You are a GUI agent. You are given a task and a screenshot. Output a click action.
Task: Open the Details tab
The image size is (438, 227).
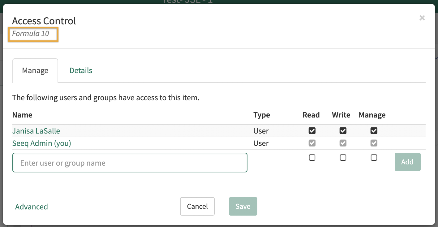click(81, 71)
